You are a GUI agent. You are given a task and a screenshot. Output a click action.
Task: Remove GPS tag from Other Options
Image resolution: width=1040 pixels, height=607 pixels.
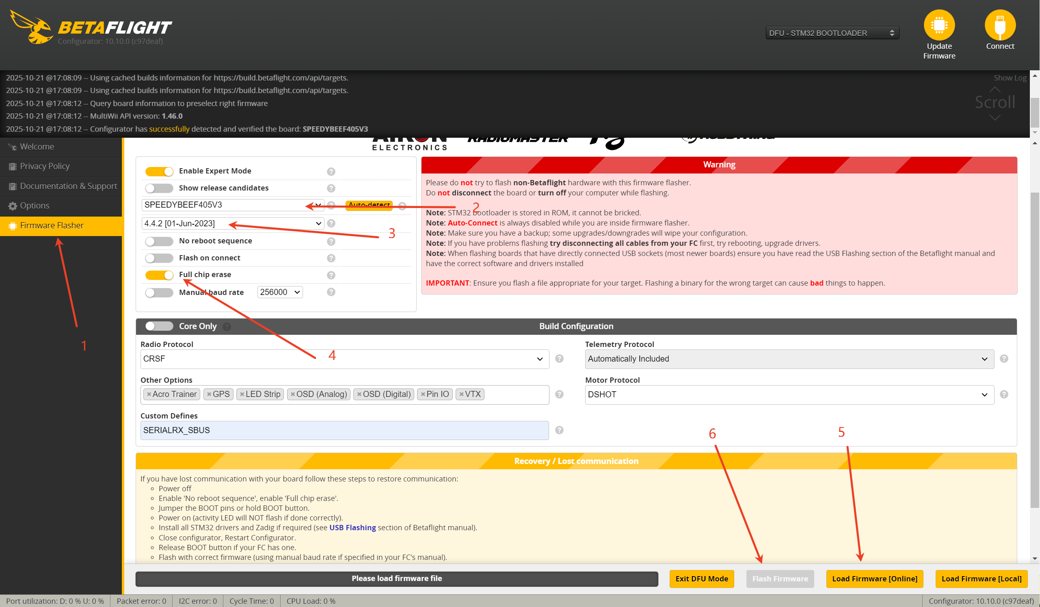[209, 395]
